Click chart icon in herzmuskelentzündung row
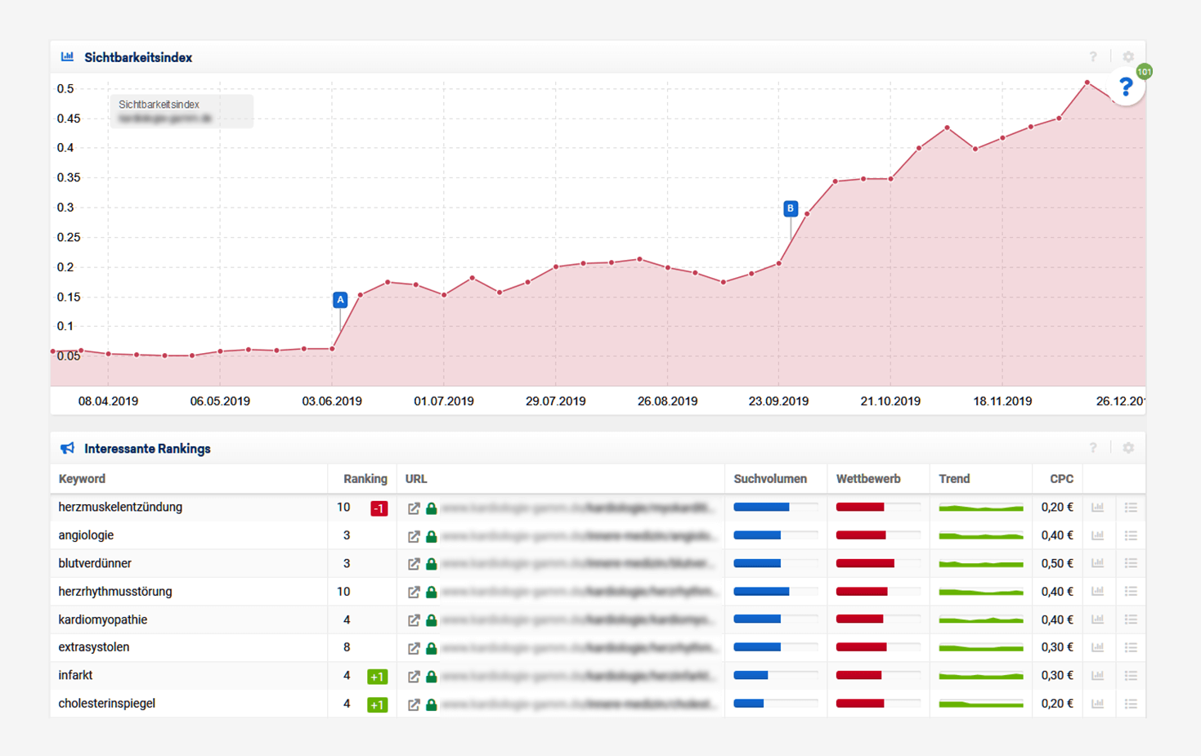 1098,508
